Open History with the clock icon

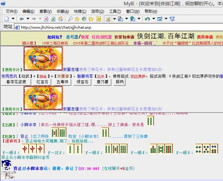(84, 19)
